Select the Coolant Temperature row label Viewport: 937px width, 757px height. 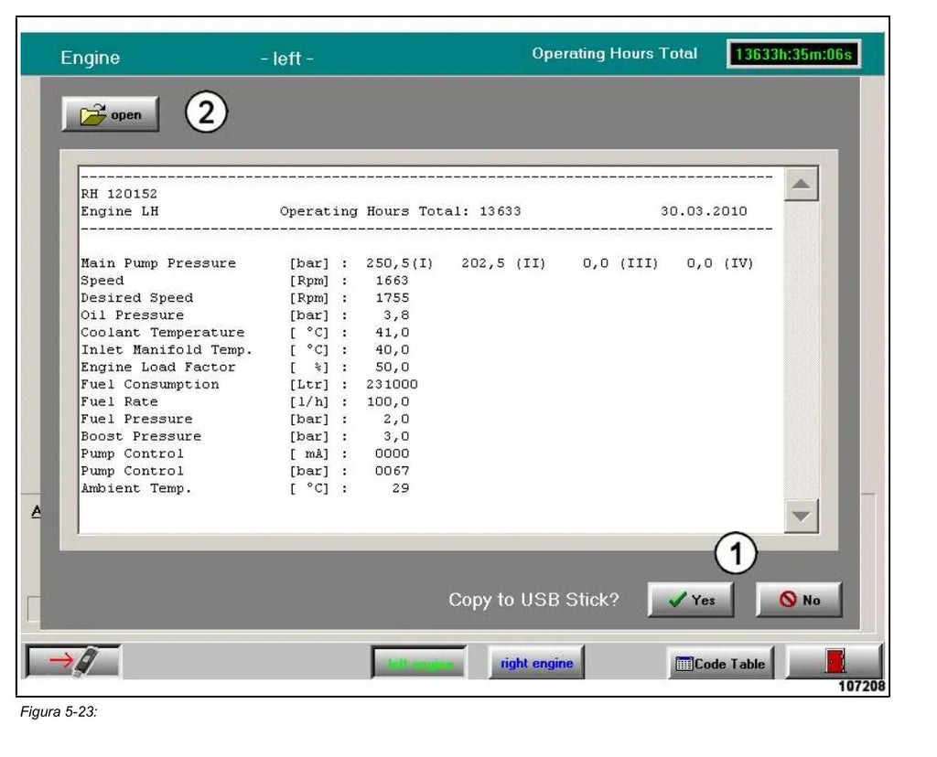(163, 333)
